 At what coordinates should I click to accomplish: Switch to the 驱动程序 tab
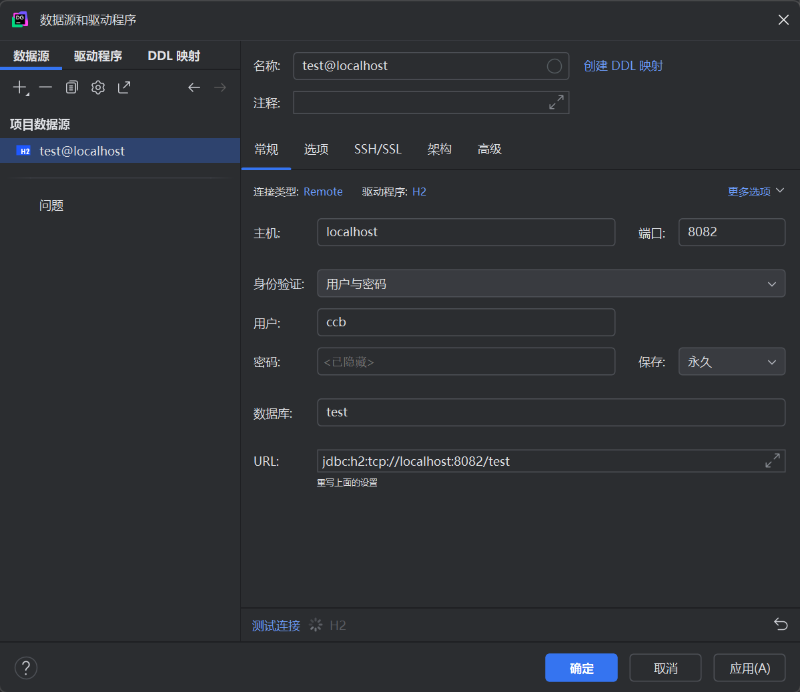coord(98,55)
